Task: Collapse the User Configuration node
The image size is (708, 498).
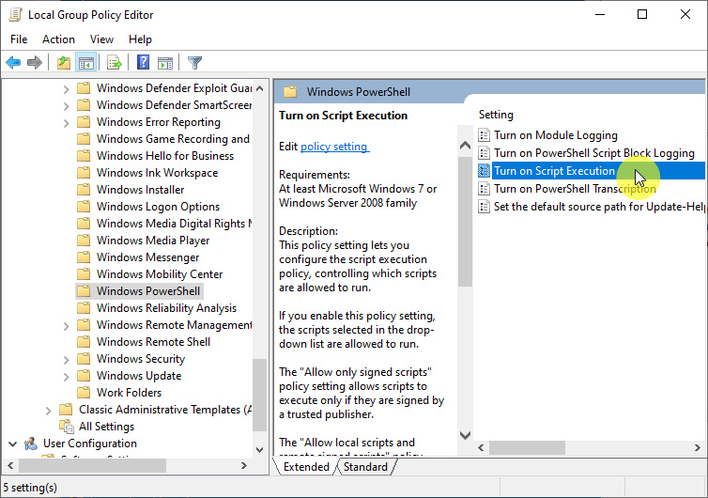Action: point(12,444)
